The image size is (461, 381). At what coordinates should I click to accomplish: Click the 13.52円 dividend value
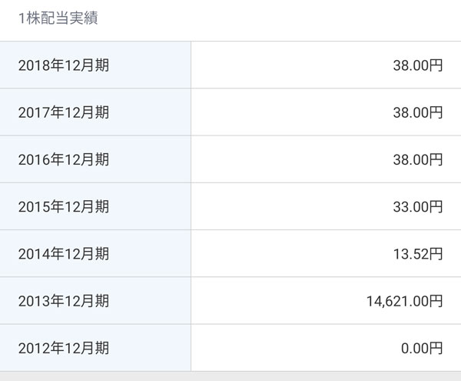coord(417,253)
